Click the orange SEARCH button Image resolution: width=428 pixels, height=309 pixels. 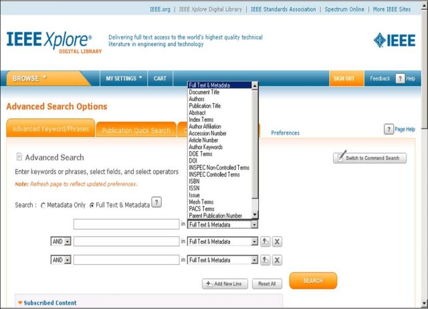click(x=313, y=281)
